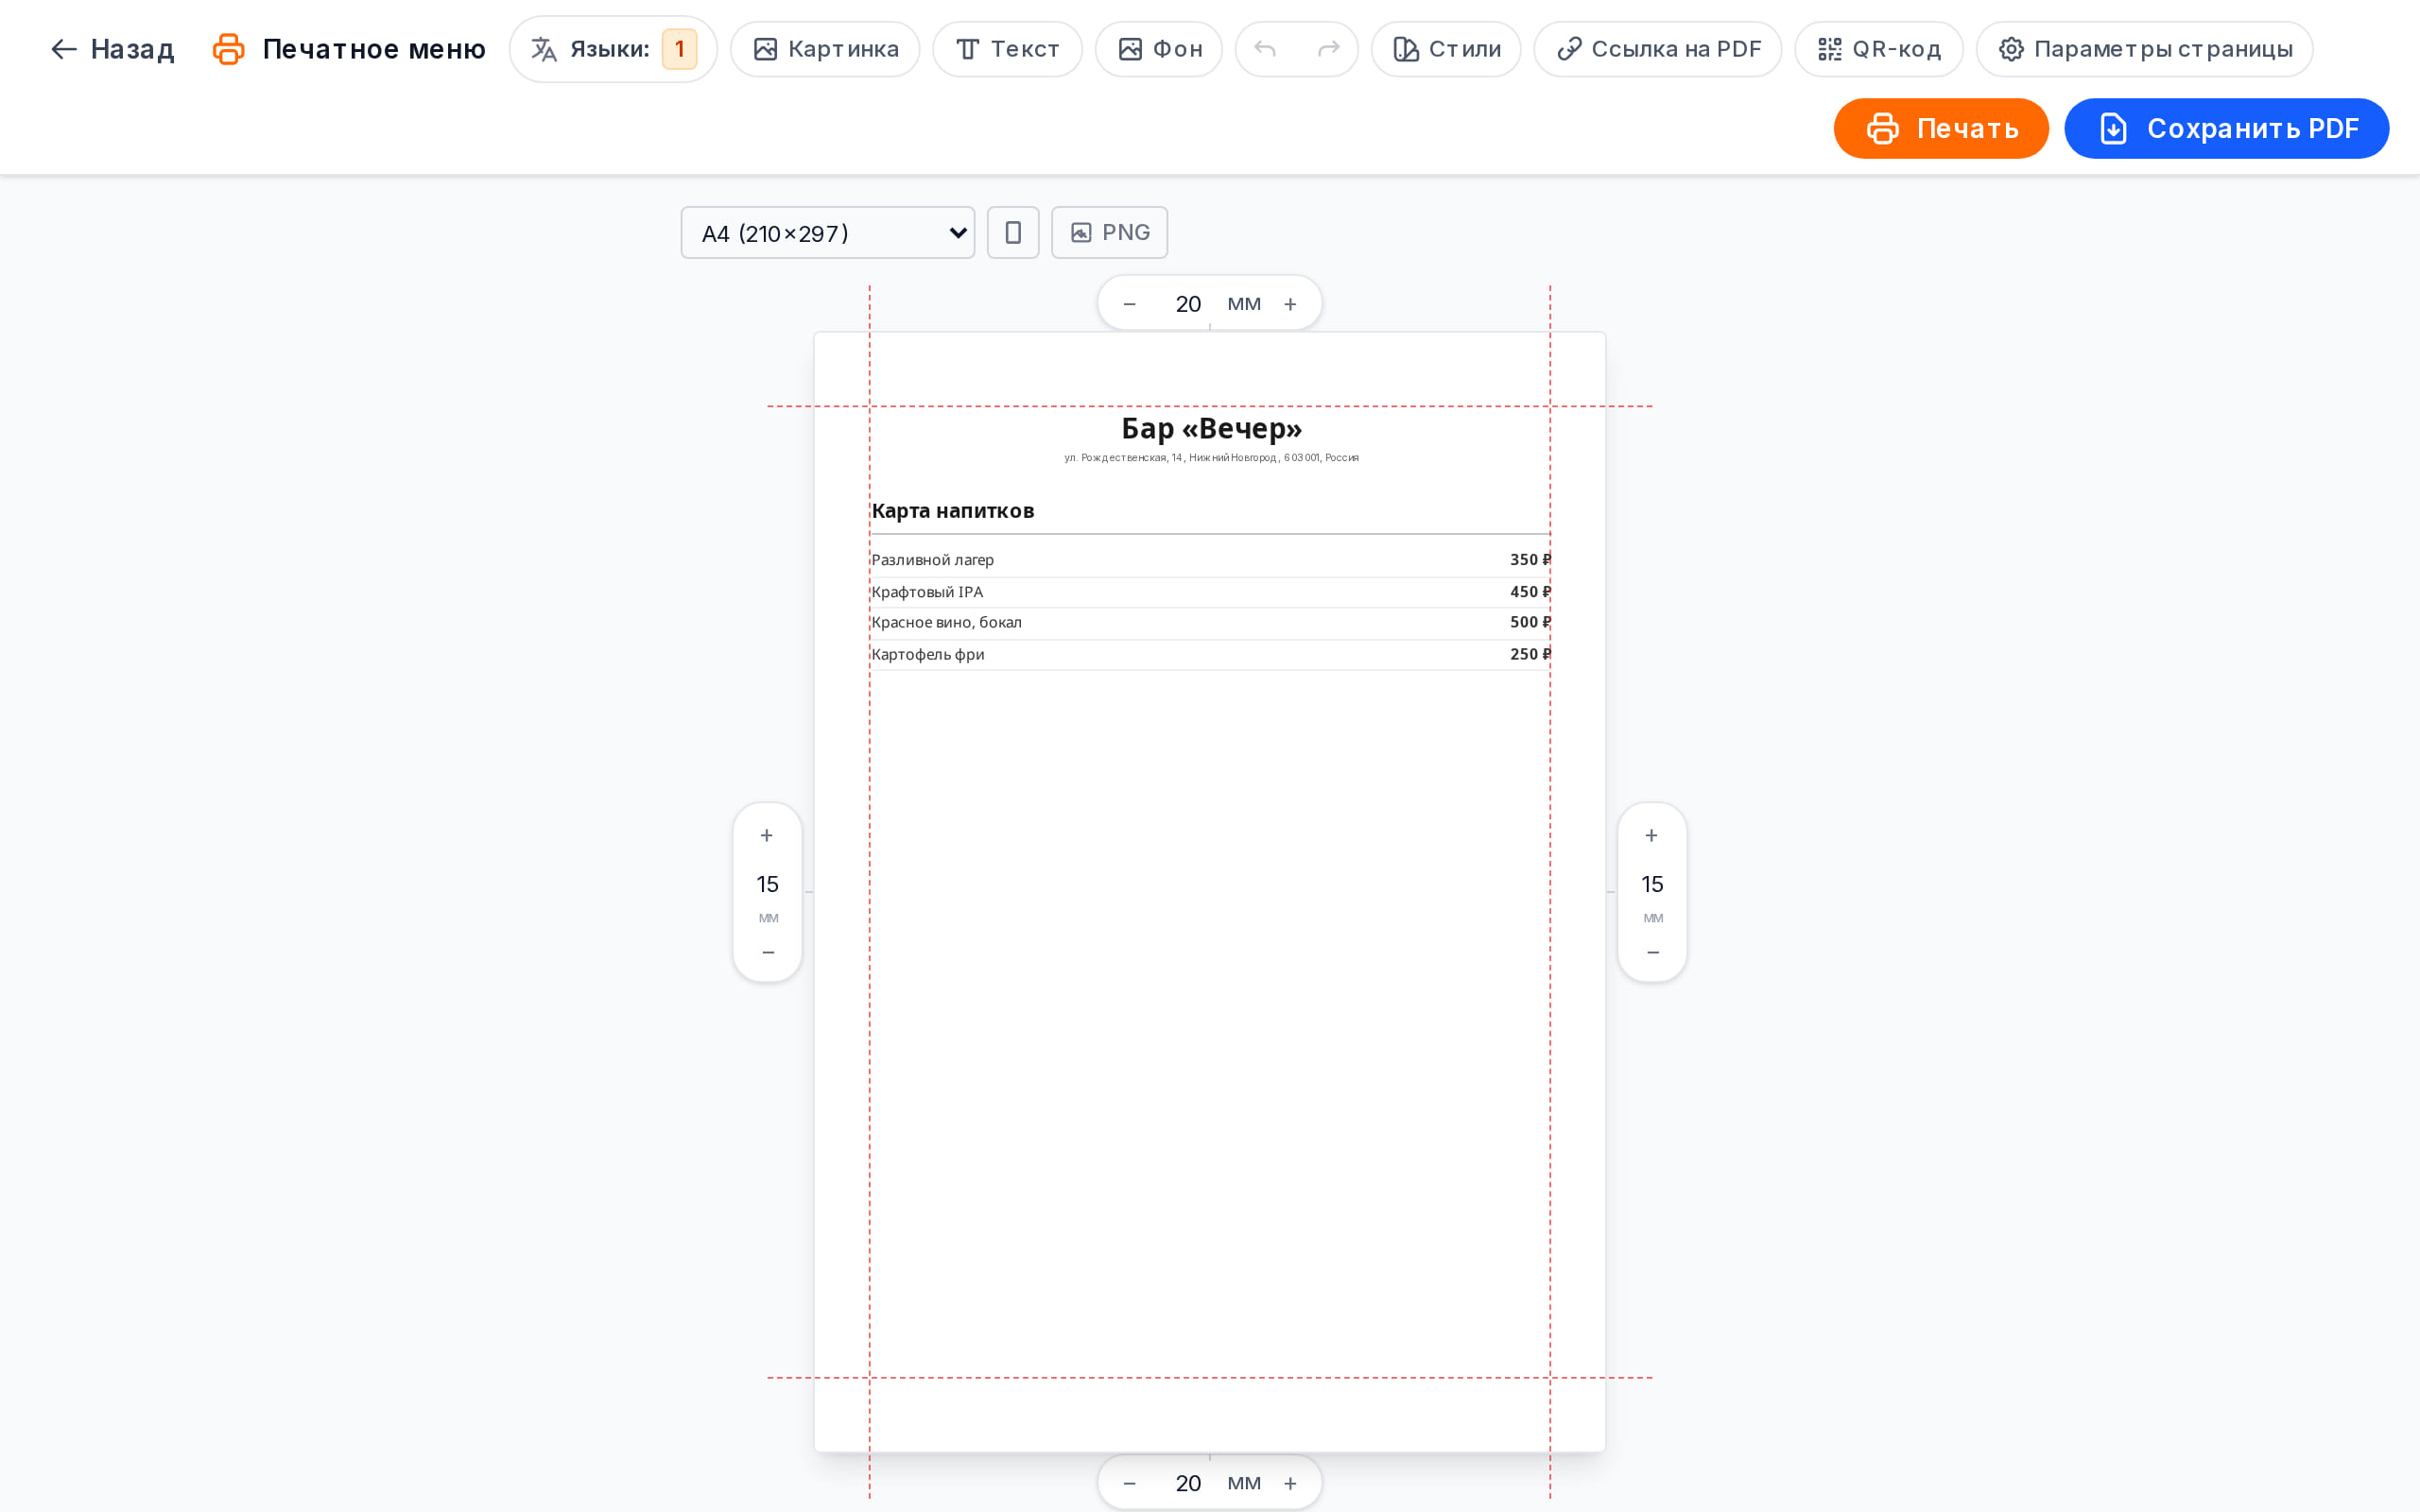Click the 450 ₽ price
This screenshot has width=2420, height=1512.
(x=1530, y=592)
